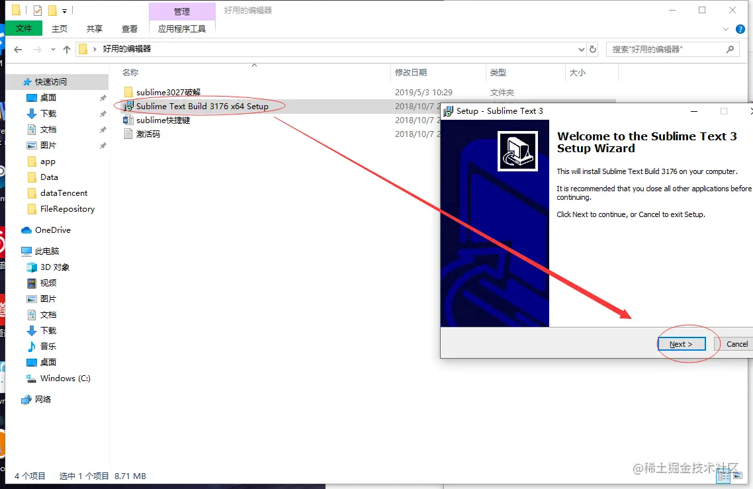Click the 此电脑 computer icon

[x=26, y=251]
